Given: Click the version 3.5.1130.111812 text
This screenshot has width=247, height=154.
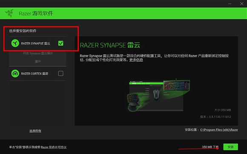Looking at the screenshot, I should (x=215, y=117).
